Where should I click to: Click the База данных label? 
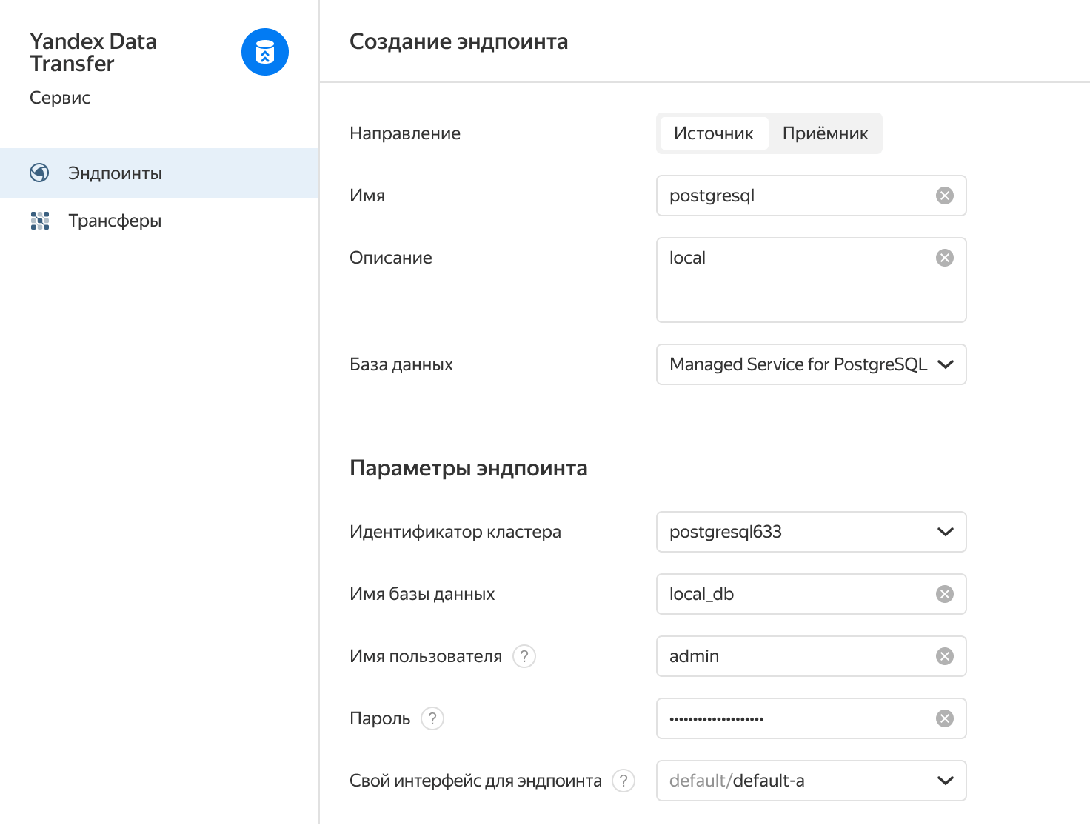pos(401,364)
